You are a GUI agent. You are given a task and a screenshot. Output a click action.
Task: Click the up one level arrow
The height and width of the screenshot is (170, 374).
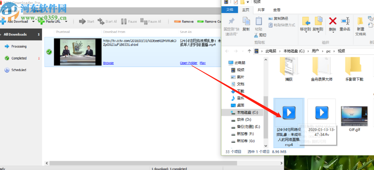click(249, 51)
